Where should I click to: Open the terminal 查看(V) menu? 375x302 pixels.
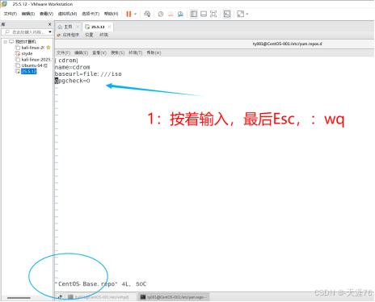(99, 52)
